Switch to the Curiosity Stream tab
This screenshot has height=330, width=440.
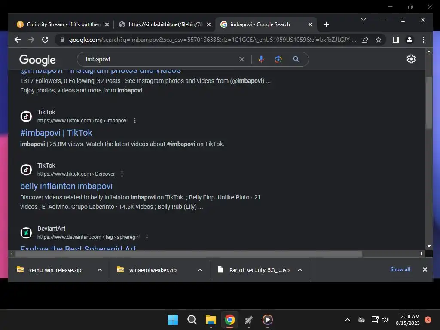63,24
